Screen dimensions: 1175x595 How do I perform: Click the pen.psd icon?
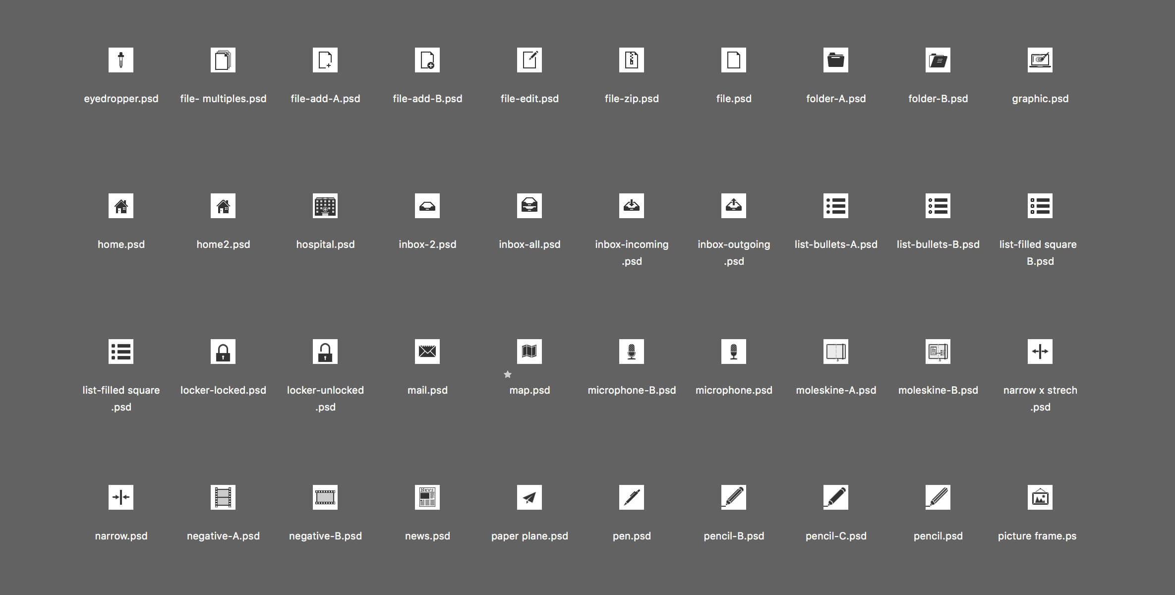tap(632, 497)
